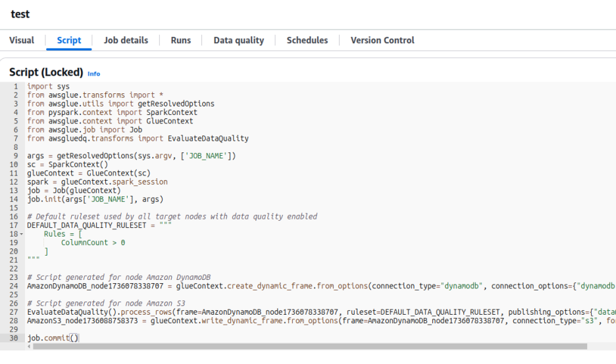
Task: Collapse the Rules block fold arrow on line 18
Action: [x=22, y=234]
